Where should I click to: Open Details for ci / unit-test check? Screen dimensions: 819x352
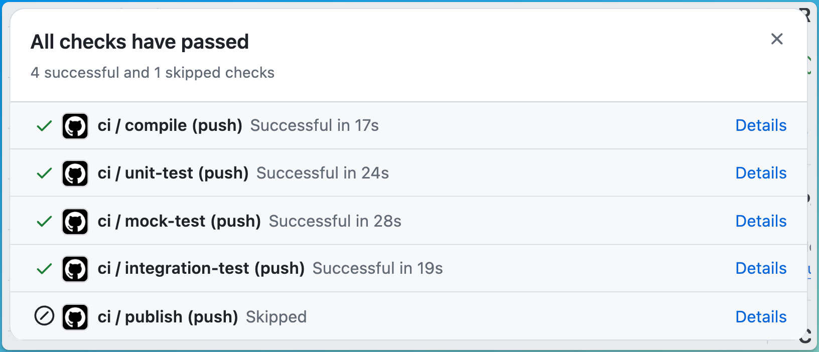pyautogui.click(x=761, y=173)
